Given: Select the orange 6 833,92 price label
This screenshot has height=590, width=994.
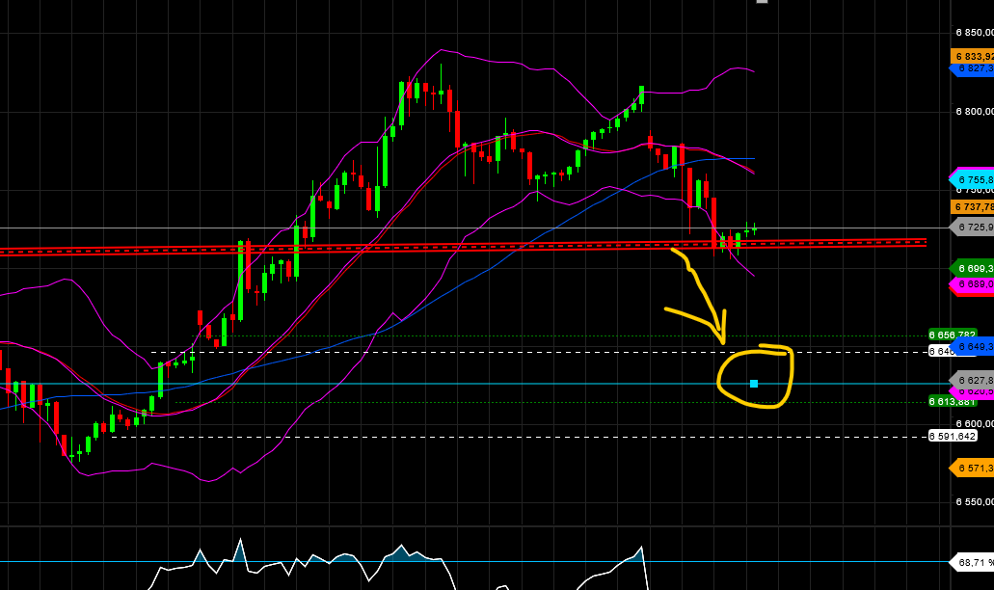Looking at the screenshot, I should [973, 57].
